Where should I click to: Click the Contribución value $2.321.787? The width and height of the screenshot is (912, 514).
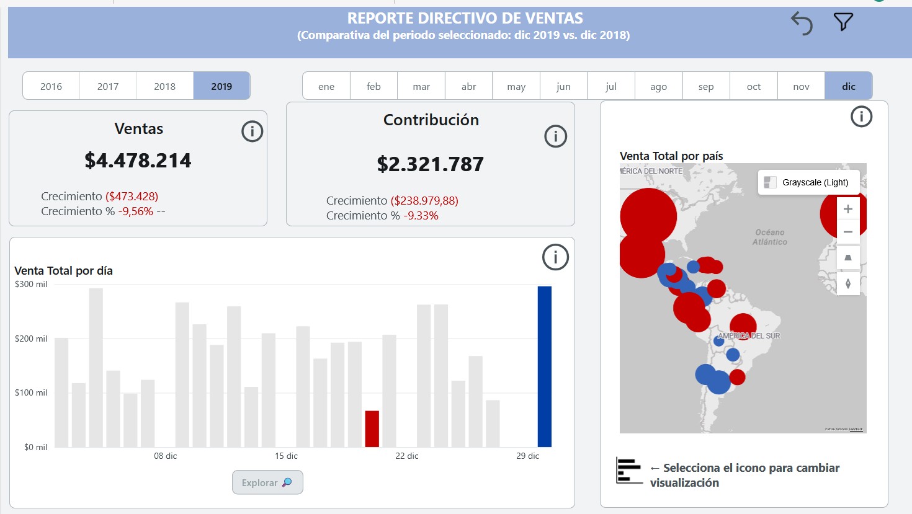click(x=431, y=164)
